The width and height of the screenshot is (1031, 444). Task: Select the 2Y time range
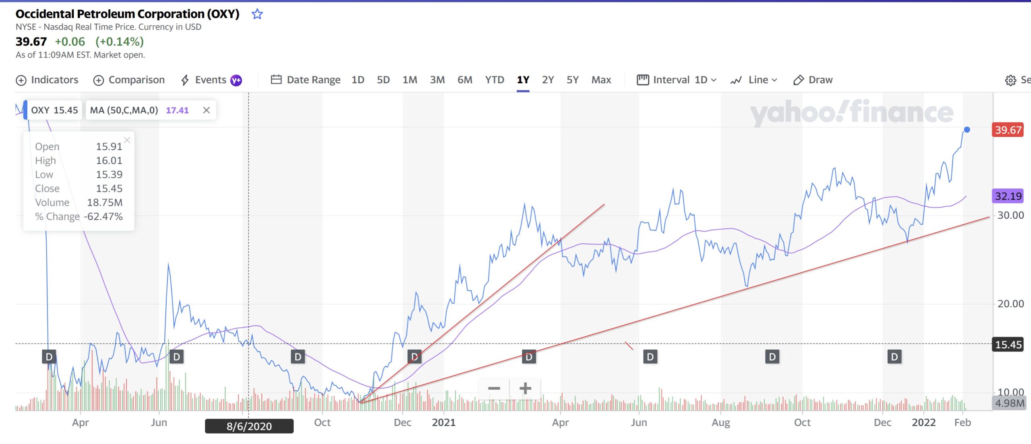tap(548, 80)
